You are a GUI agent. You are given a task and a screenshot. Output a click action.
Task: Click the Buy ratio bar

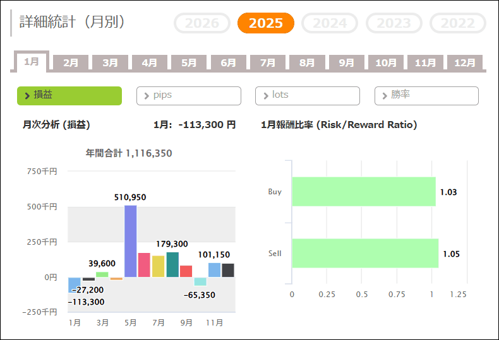363,191
